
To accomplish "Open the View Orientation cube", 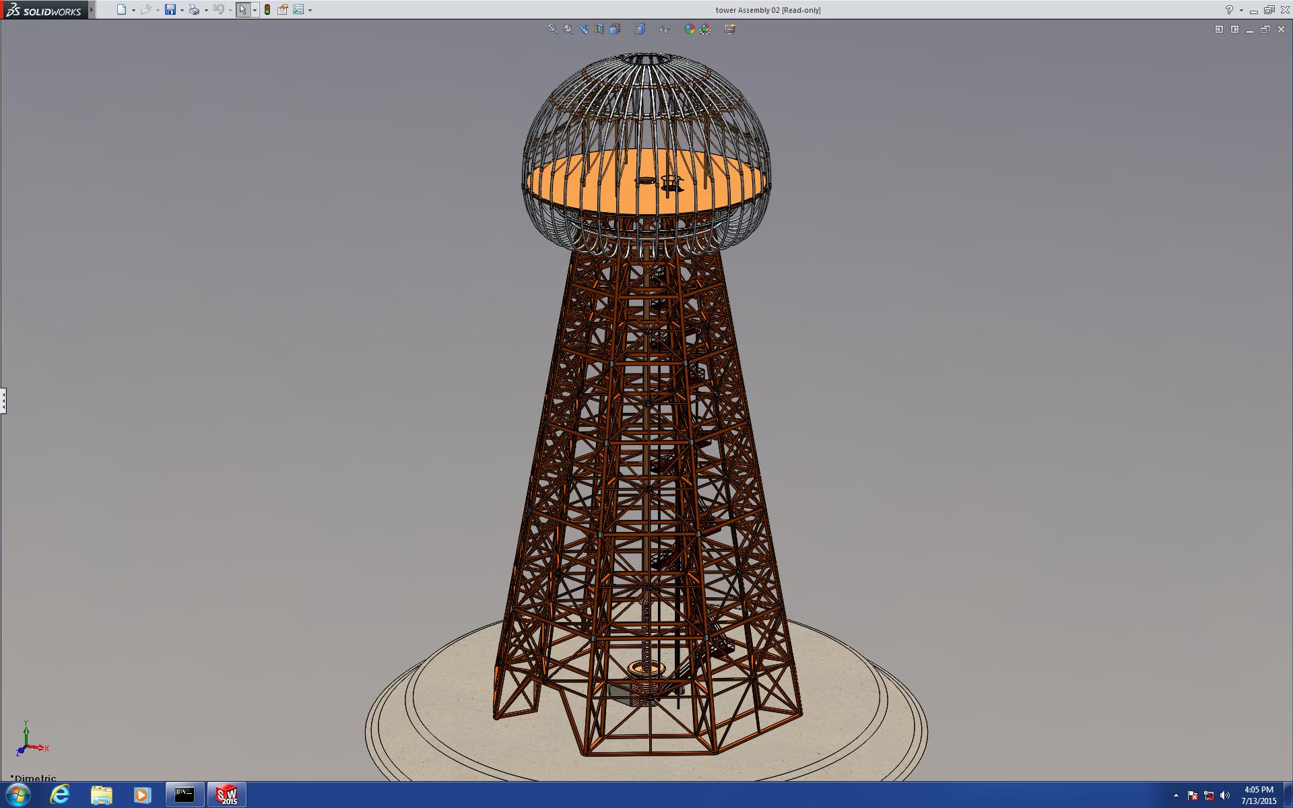I will click(x=615, y=29).
